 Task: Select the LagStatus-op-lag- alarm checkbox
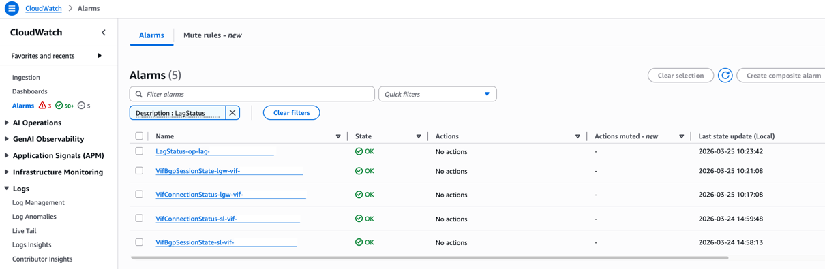coord(139,151)
